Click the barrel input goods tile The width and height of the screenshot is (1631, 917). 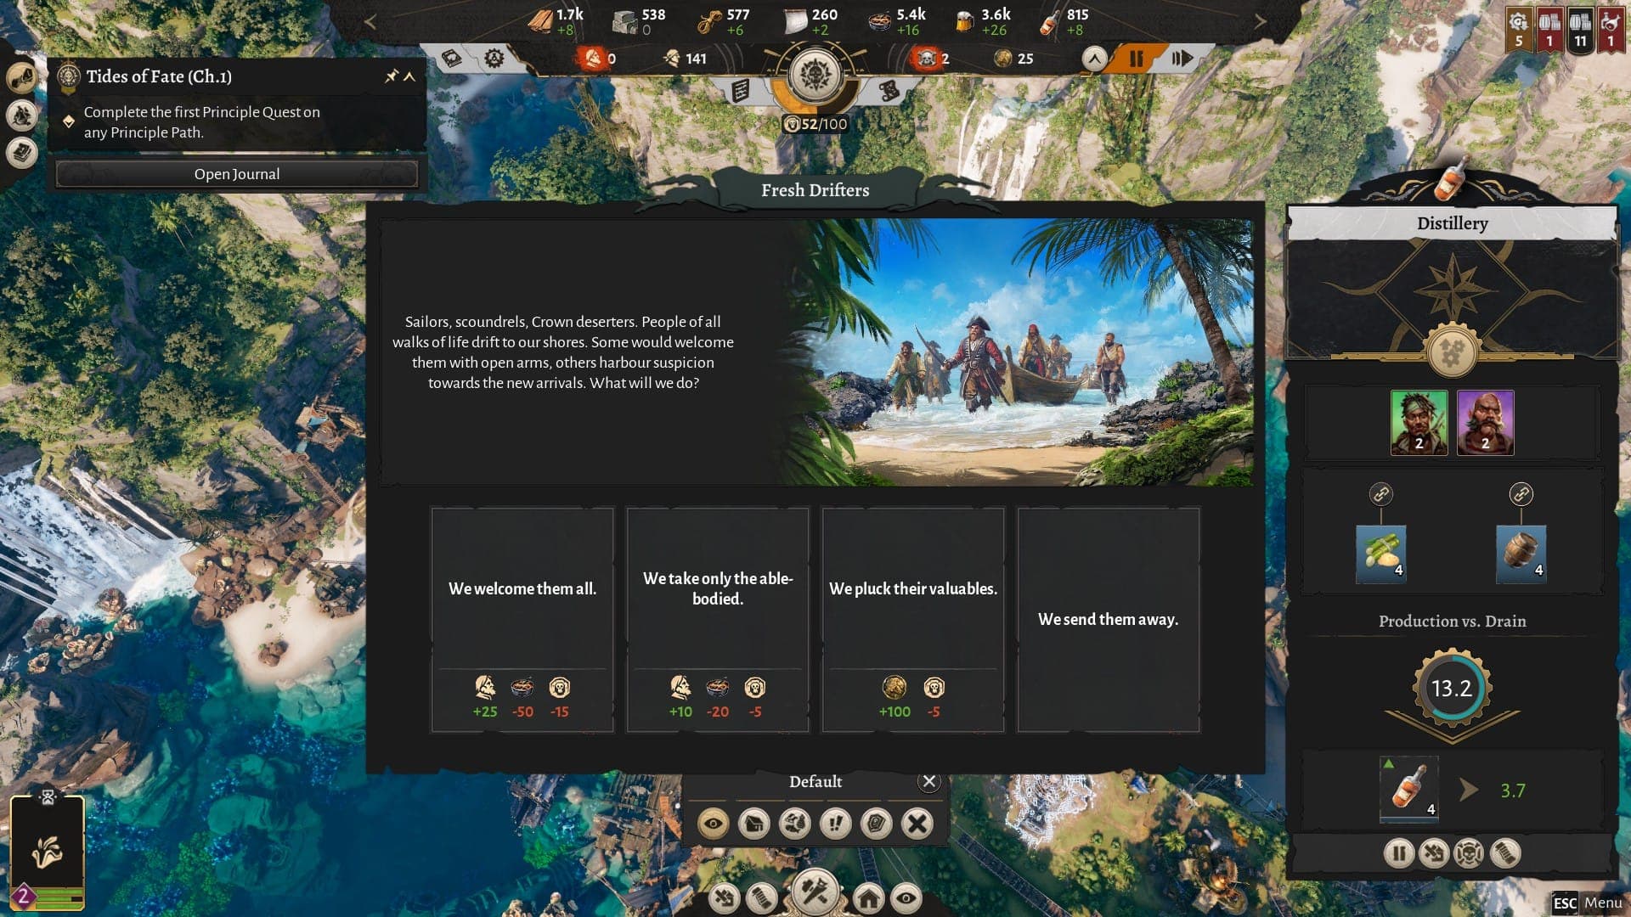pyautogui.click(x=1521, y=554)
